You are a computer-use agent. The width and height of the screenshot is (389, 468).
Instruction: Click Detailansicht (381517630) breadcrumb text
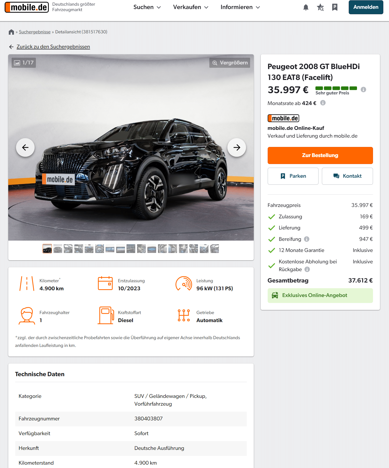tap(81, 32)
